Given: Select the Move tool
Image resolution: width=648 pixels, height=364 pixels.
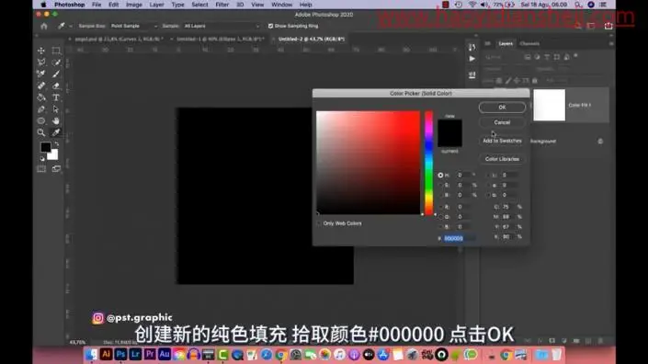Looking at the screenshot, I should pos(41,51).
